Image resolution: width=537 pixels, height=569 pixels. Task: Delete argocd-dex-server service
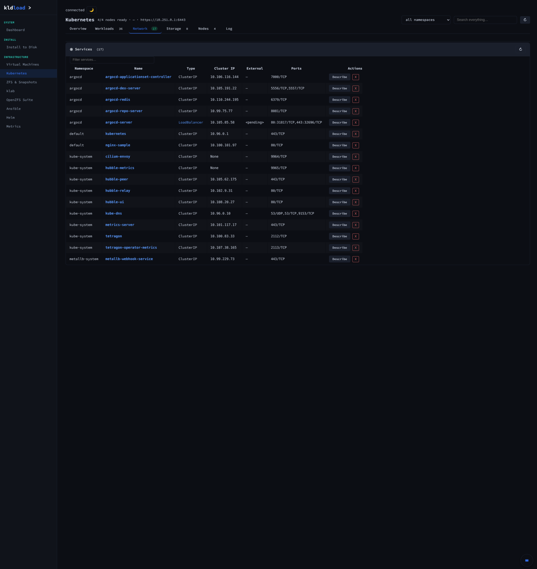point(356,88)
